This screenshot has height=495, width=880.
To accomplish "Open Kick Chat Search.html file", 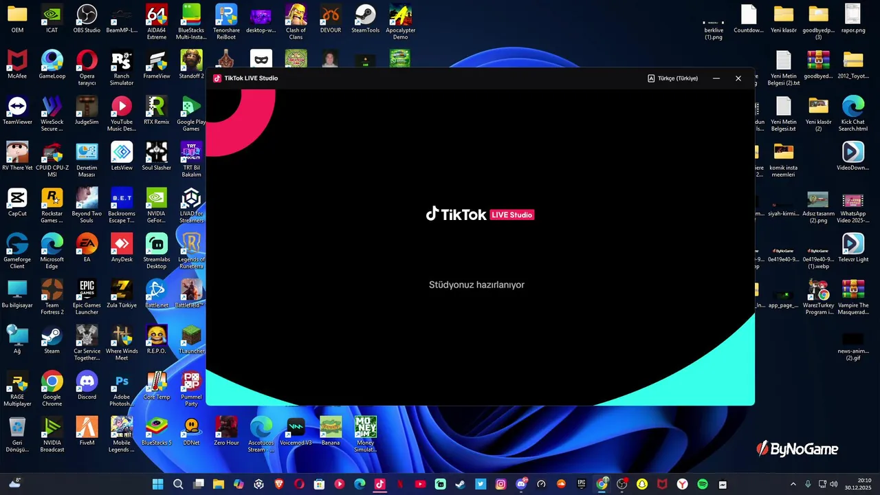I will point(852,114).
